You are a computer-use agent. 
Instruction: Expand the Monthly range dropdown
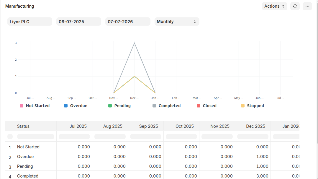point(177,21)
